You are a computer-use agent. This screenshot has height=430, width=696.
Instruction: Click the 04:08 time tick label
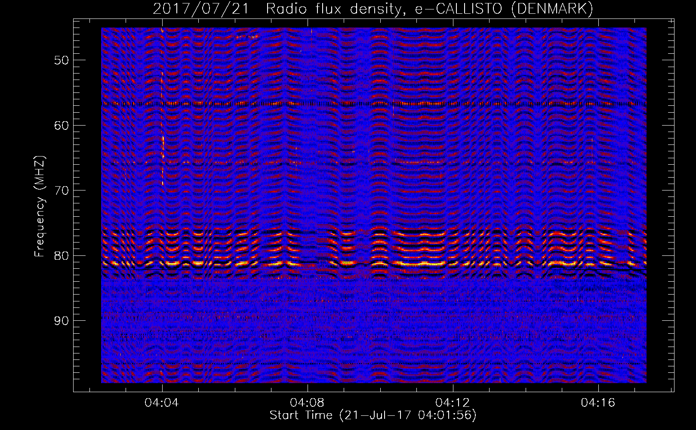click(x=307, y=402)
